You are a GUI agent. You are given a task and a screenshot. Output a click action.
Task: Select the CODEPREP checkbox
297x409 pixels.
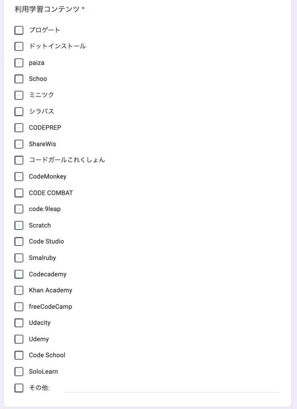pos(19,127)
